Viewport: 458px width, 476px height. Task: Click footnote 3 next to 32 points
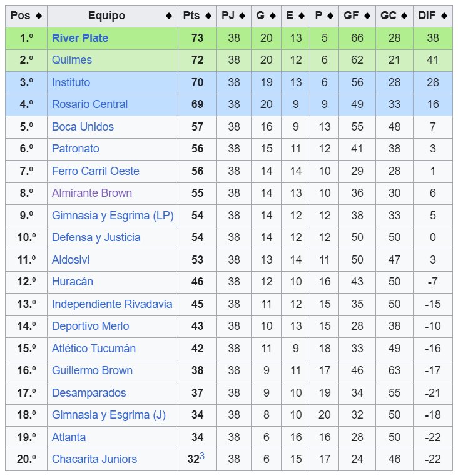[202, 456]
